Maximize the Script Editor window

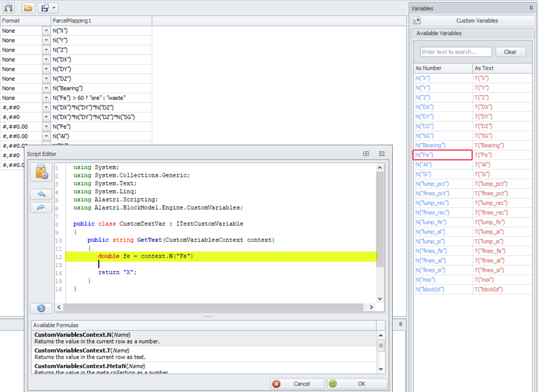tap(366, 154)
